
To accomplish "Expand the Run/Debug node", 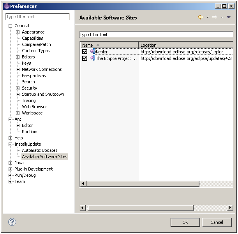I will (10, 175).
